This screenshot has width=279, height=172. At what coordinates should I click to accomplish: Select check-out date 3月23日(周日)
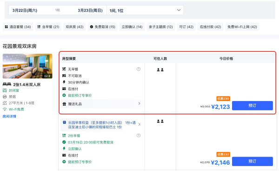click(90, 11)
